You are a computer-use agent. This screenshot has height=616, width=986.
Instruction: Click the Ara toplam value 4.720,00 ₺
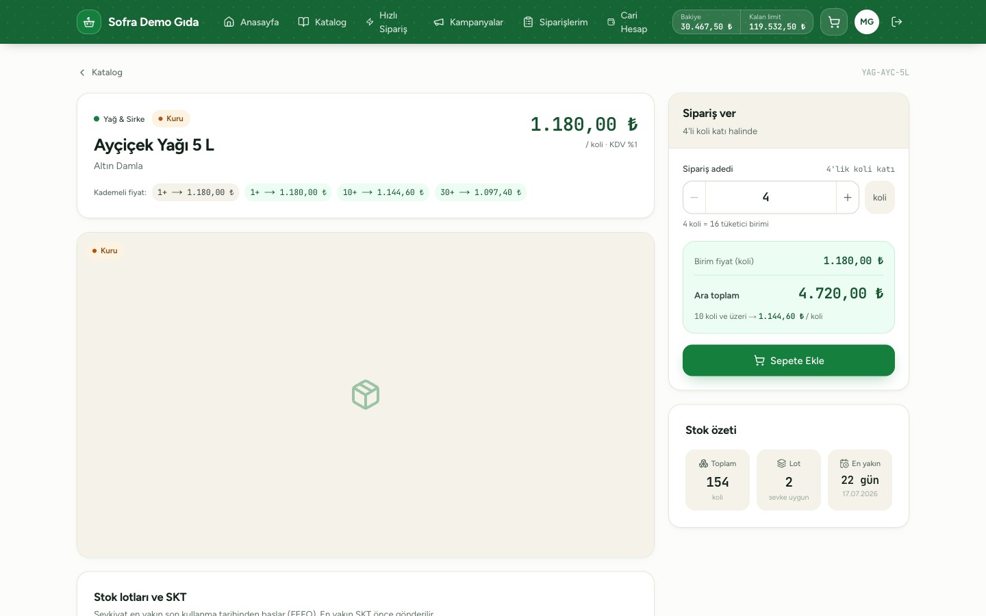pos(841,294)
